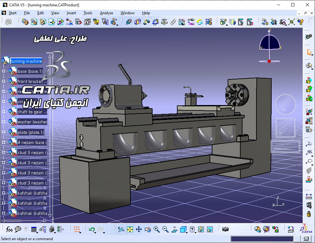Open the Analyze menu

click(106, 13)
